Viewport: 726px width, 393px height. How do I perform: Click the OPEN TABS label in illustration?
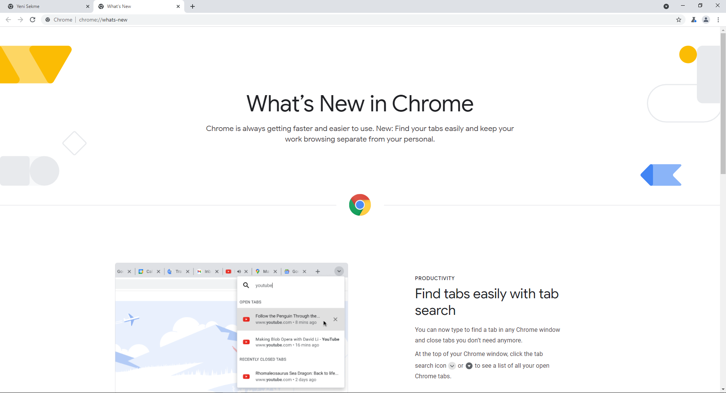click(250, 302)
